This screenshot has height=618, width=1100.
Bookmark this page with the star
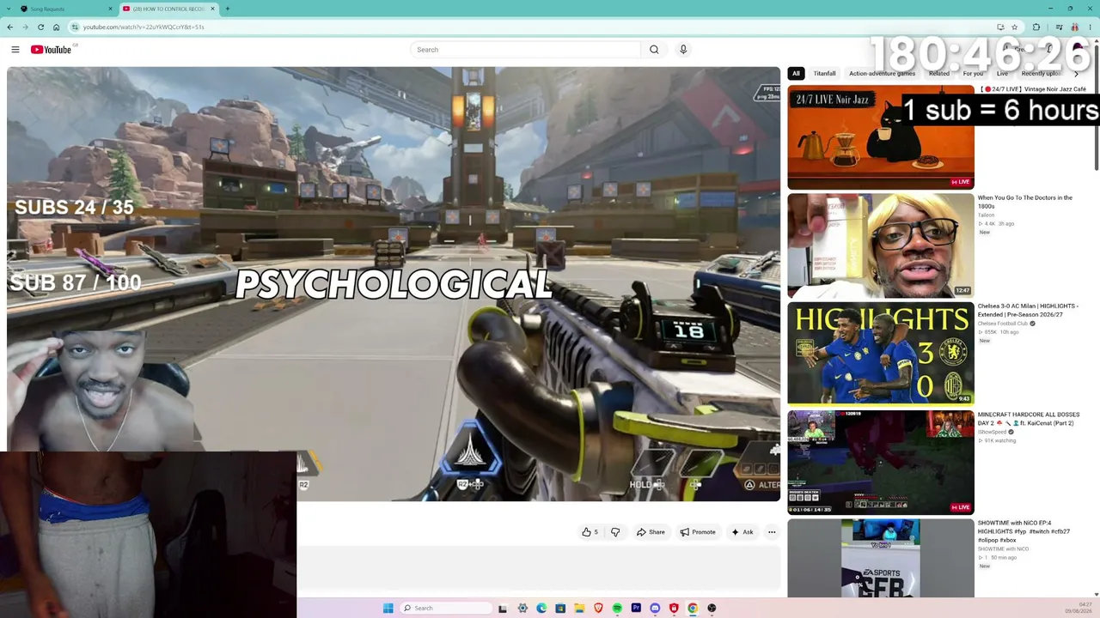pos(1014,27)
